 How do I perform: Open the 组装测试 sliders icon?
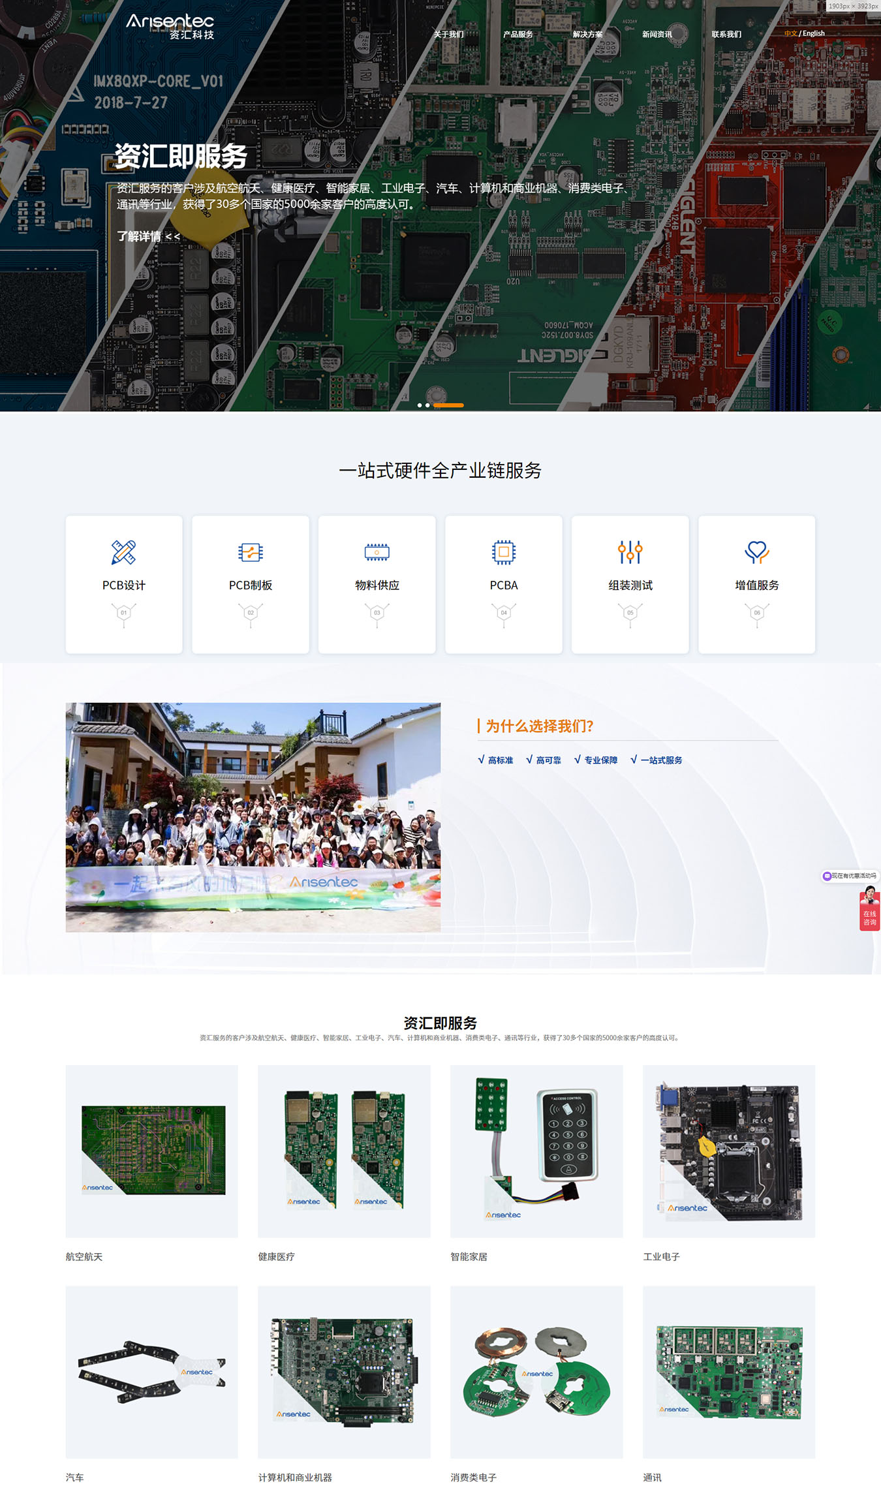tap(630, 552)
